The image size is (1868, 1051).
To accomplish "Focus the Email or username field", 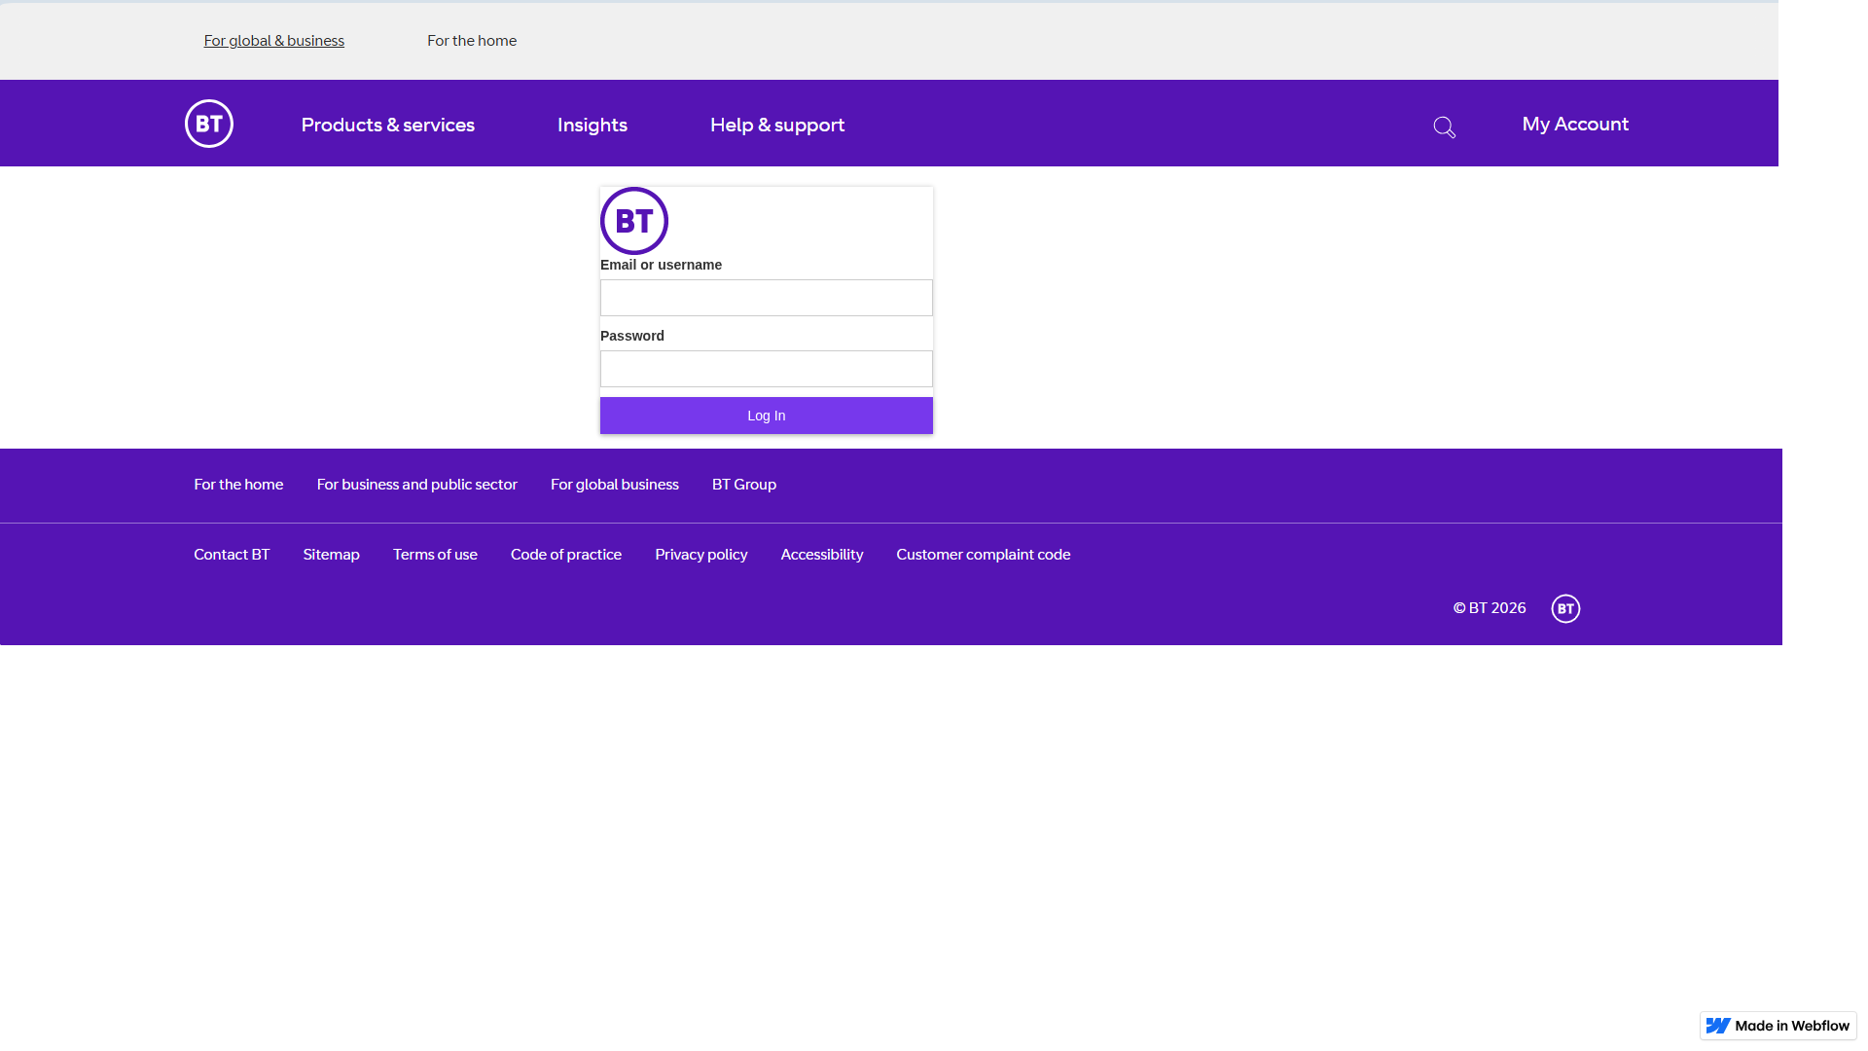I will 767,298.
